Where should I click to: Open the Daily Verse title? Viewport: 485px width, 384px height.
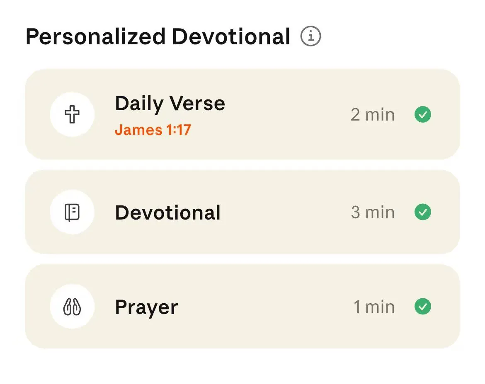click(170, 104)
